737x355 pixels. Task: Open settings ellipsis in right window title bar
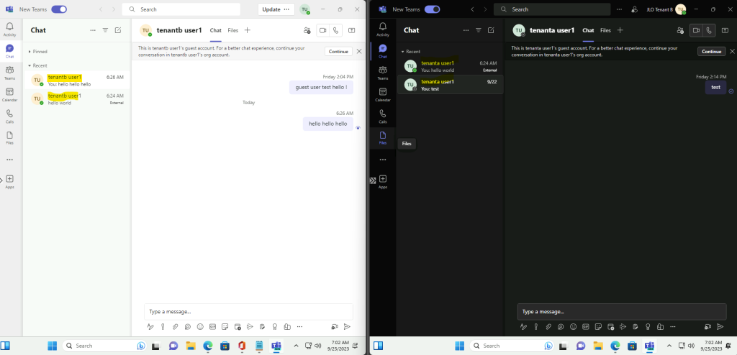coord(619,9)
